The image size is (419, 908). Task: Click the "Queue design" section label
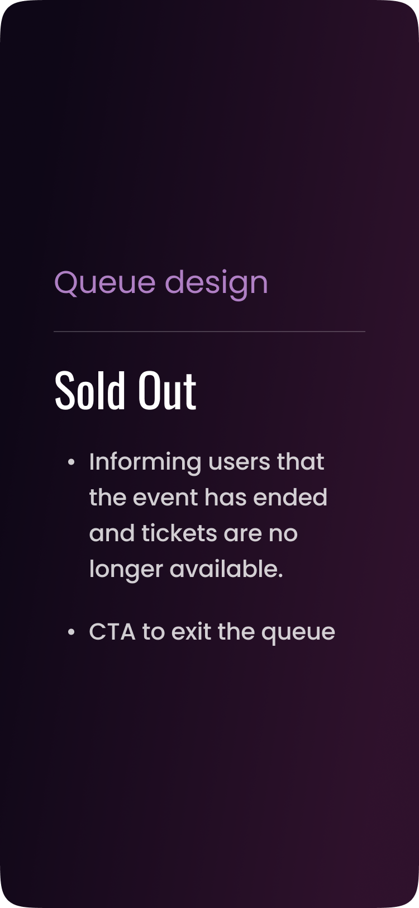coord(161,283)
